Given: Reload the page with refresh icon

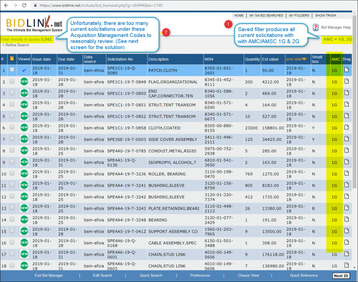Looking at the screenshot, I should tap(24, 5).
